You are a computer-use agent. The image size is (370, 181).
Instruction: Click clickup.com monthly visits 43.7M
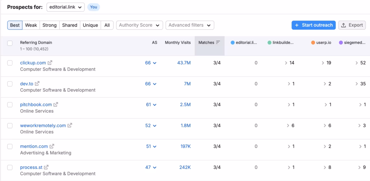184,63
